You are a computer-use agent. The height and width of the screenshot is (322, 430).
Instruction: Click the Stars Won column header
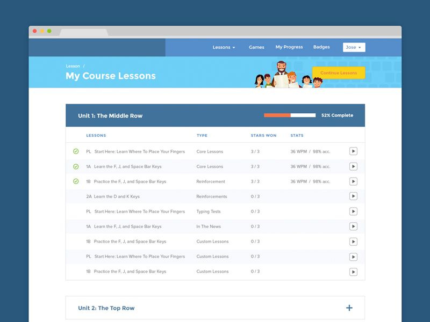[263, 135]
